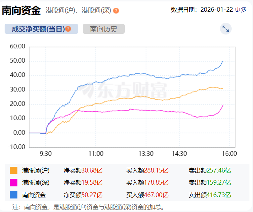Click the 东方财富 watermark on chart
Screen dimensions: 253x212
[125, 90]
